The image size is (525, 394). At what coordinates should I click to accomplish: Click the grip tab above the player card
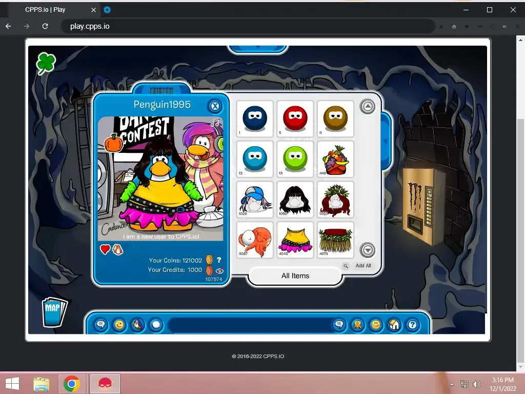pyautogui.click(x=161, y=89)
